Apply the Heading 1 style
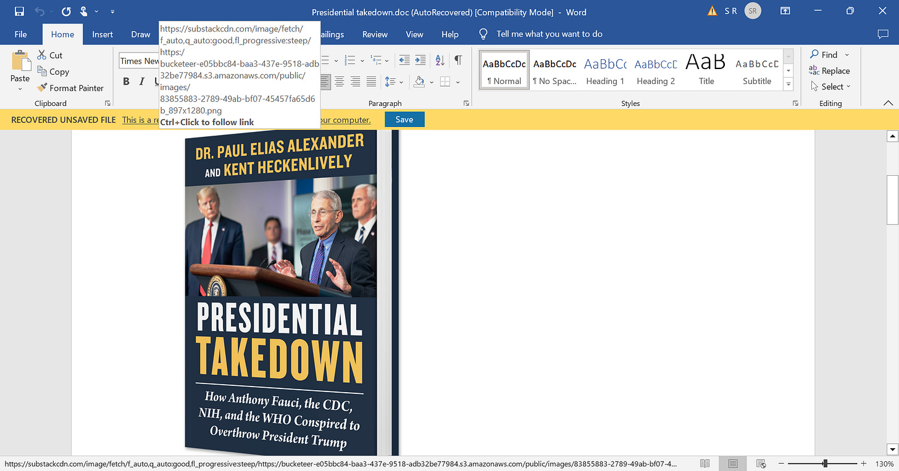 pos(605,70)
